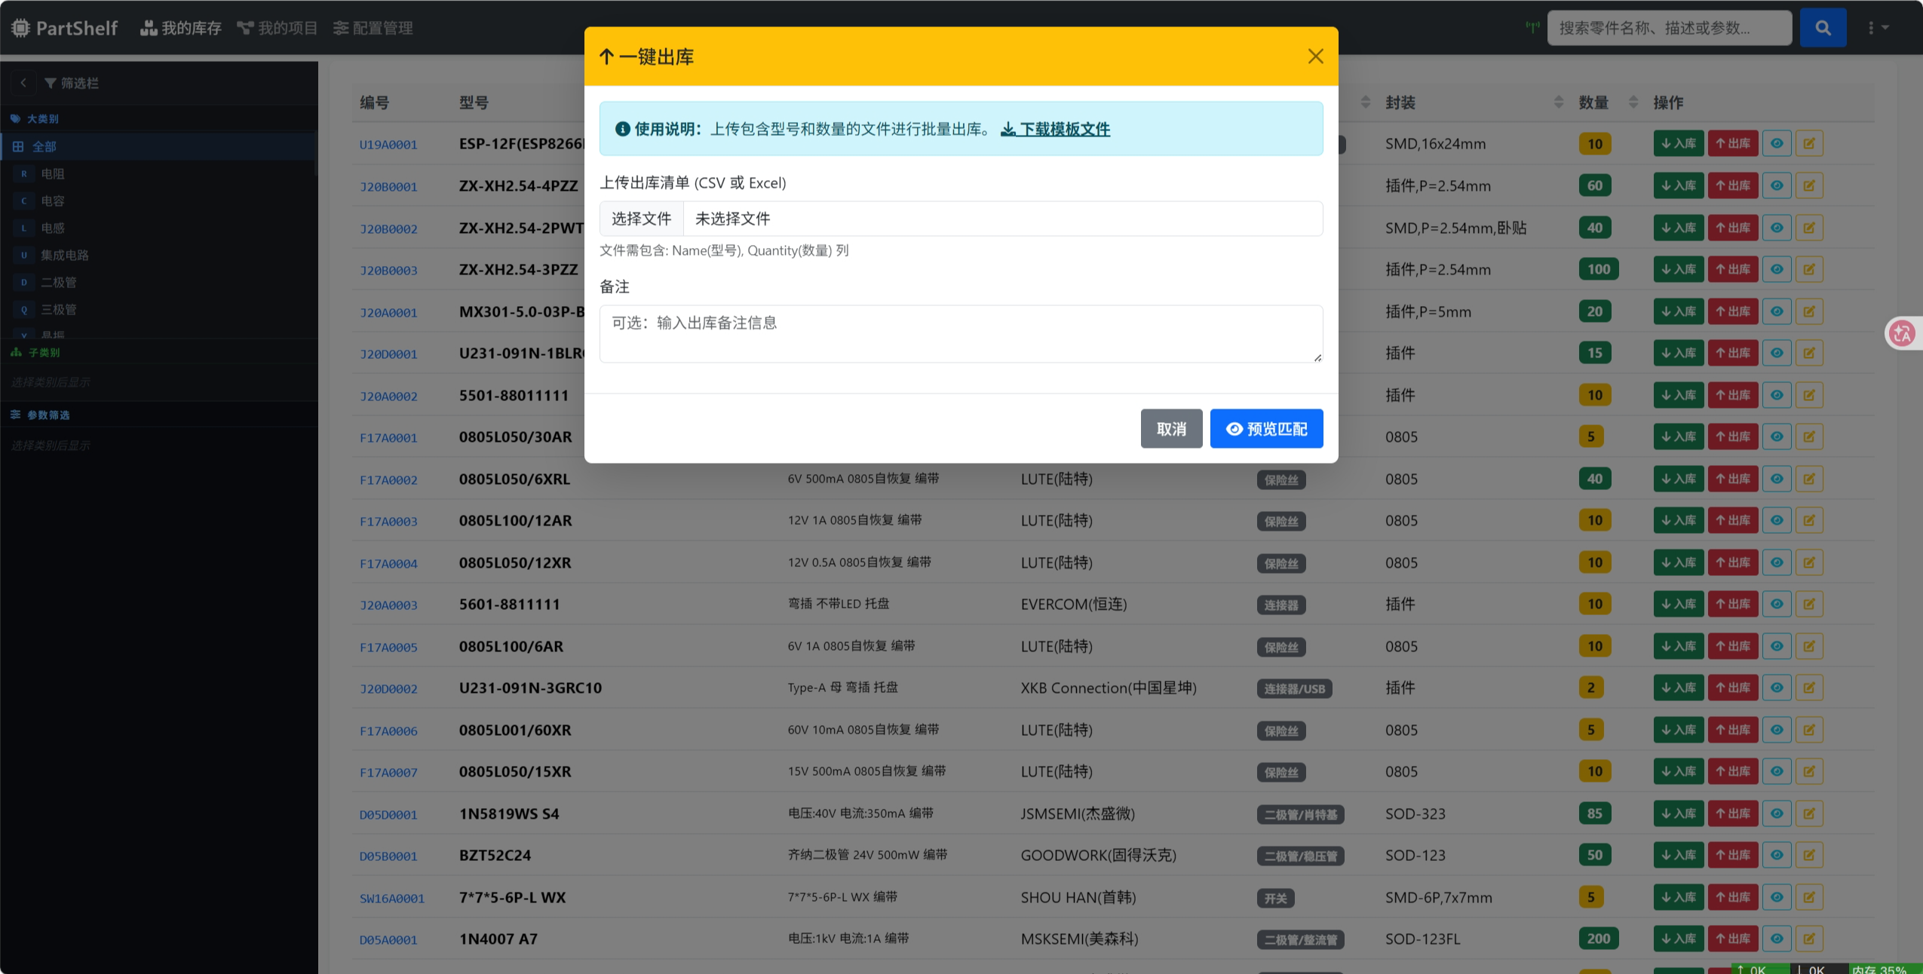Viewport: 1923px width, 974px height.
Task: View details eye icon for U19A0001
Action: point(1777,143)
